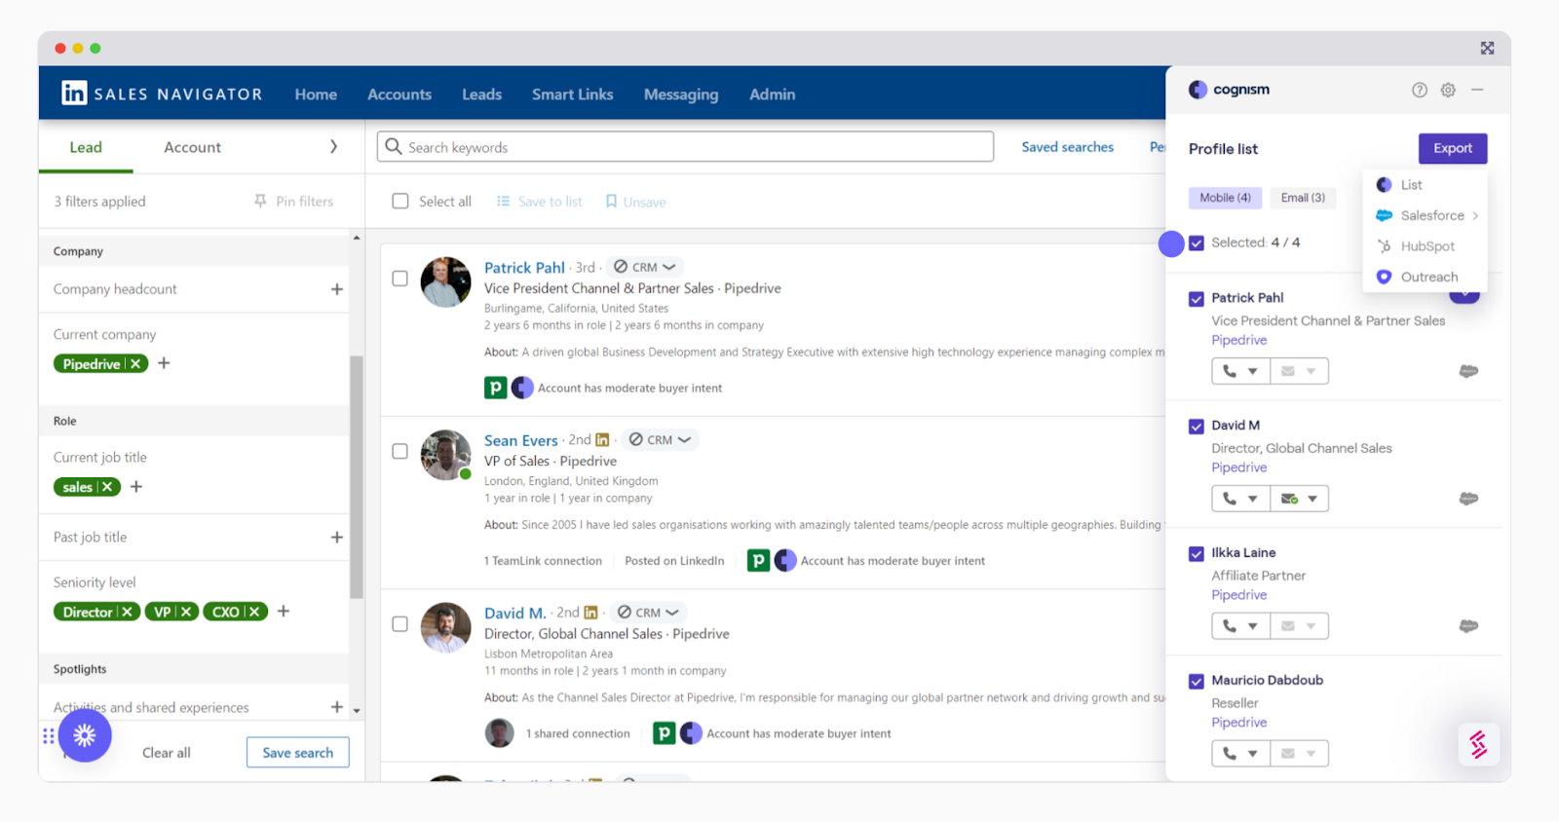Viewport: 1559px width, 822px height.
Task: Click Clear all filters
Action: 167,753
